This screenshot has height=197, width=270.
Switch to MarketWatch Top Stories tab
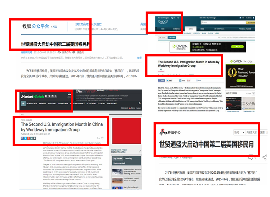pyautogui.click(x=118, y=159)
